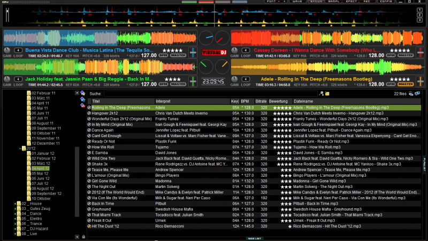This screenshot has height=241, width=428.
Task: Click rating stars of Adele deck
Action: pyautogui.click(x=400, y=79)
